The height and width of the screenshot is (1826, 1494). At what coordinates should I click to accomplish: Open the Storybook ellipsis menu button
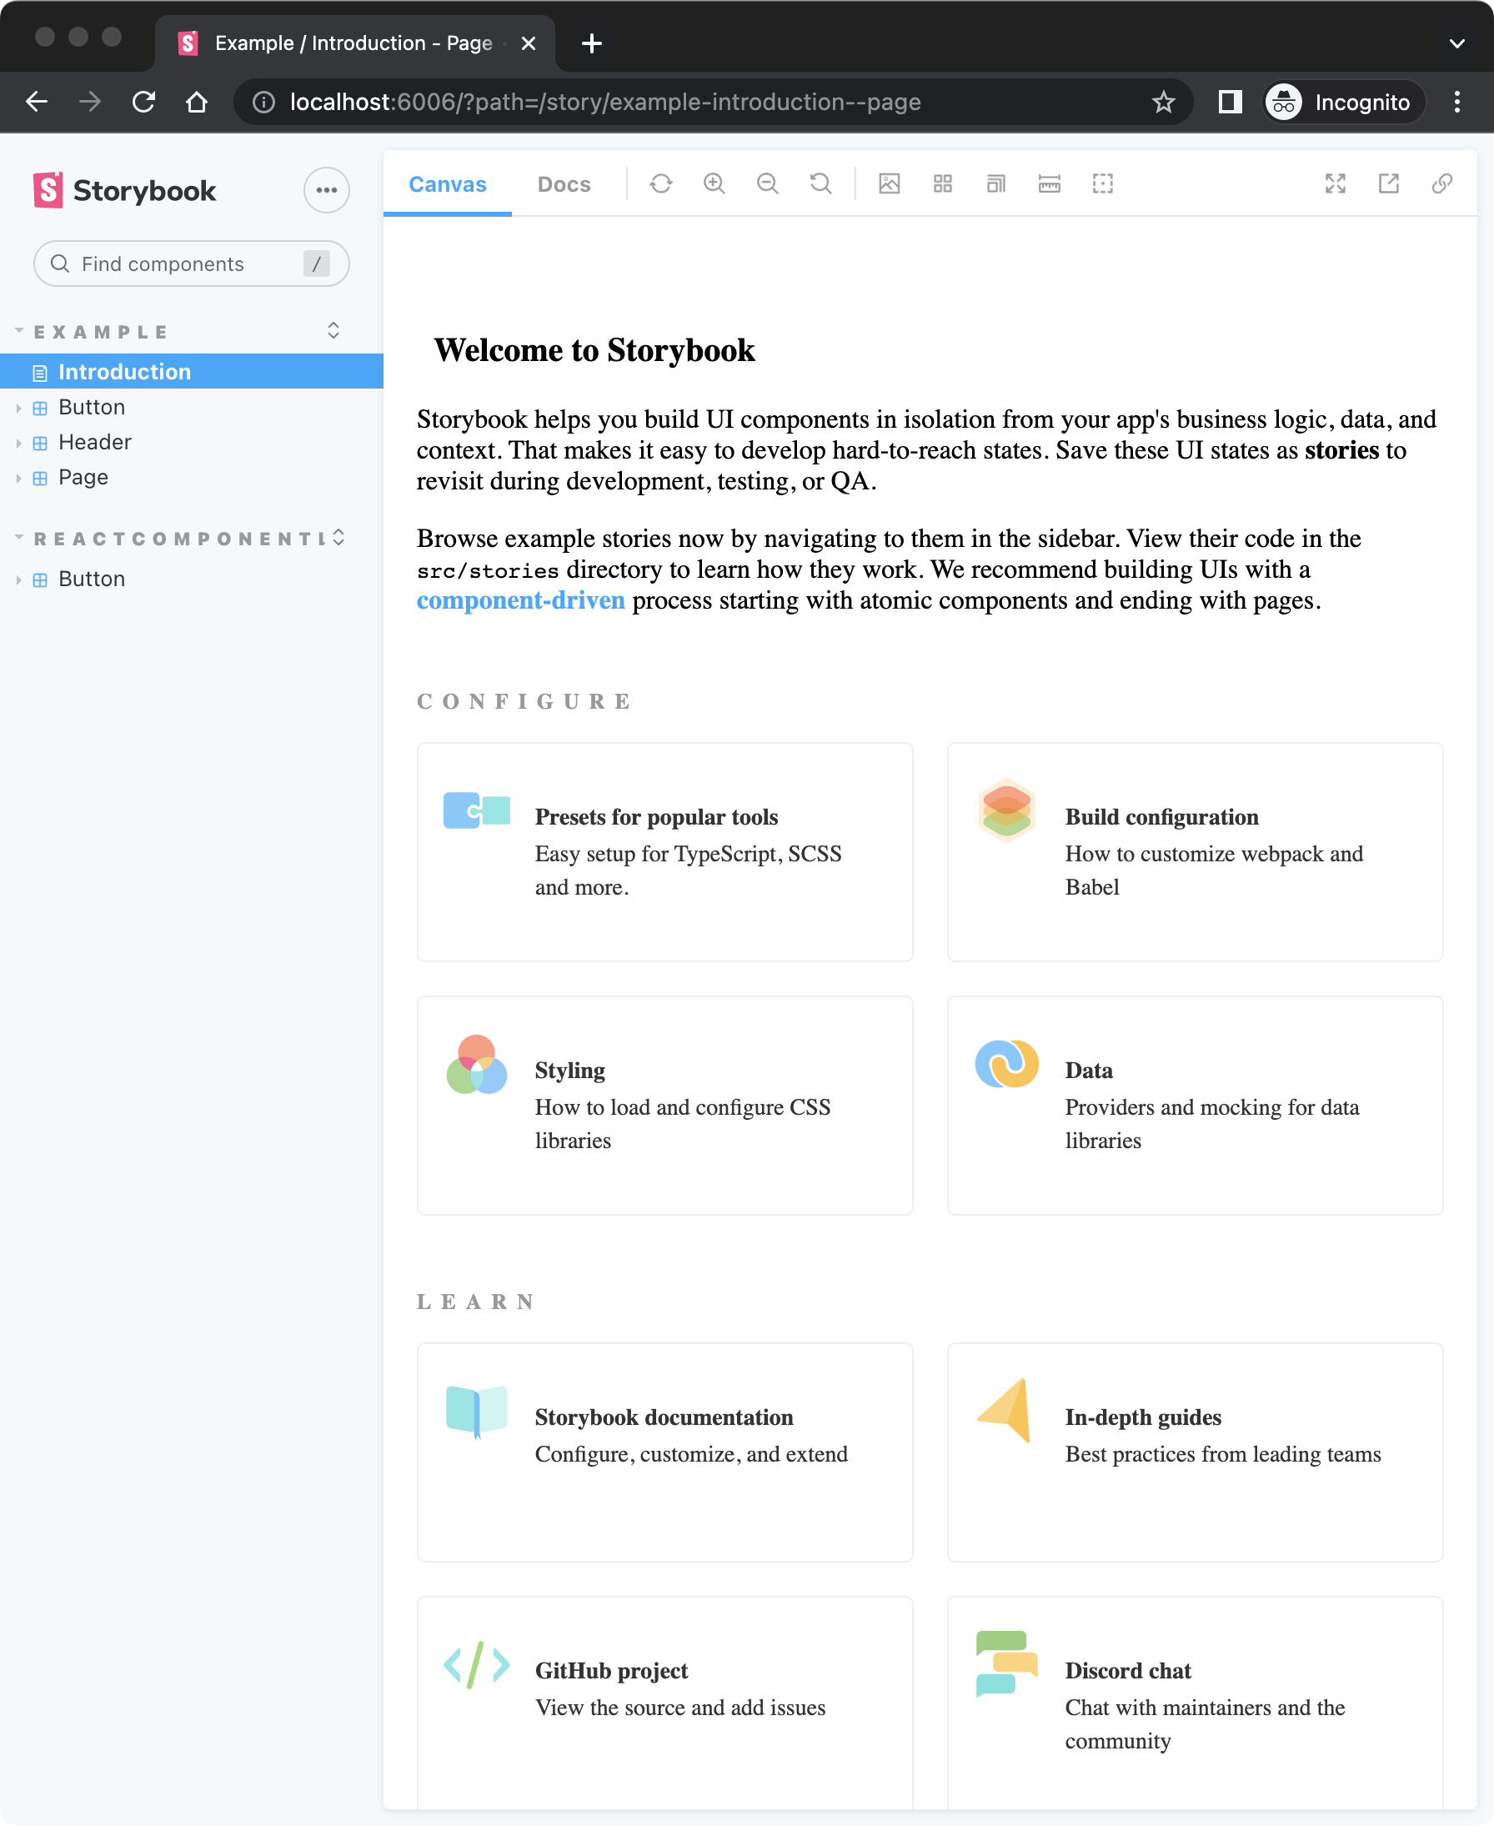click(x=326, y=190)
